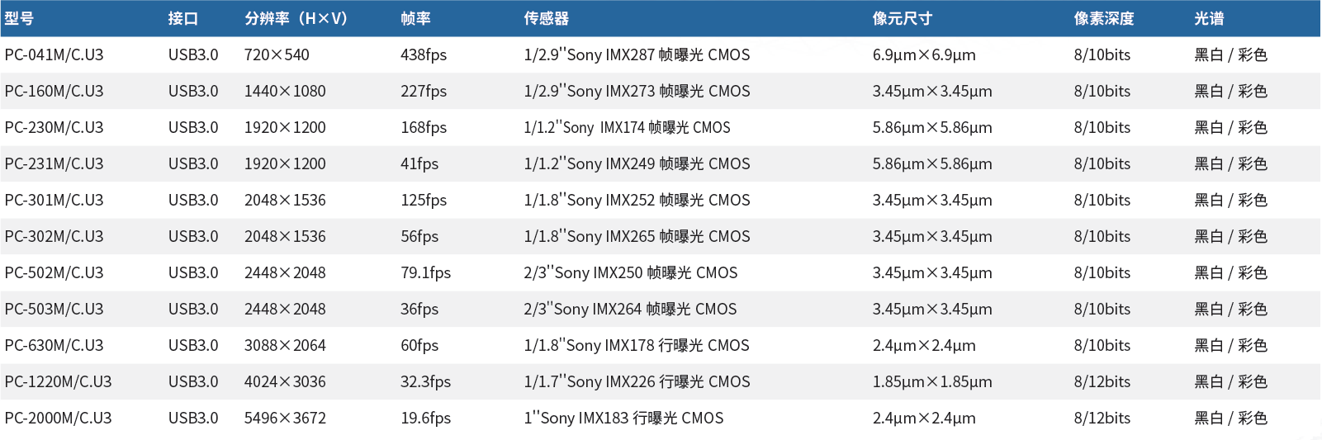Select the Sony IMX178 sensor cell
The width and height of the screenshot is (1322, 440).
pyautogui.click(x=637, y=345)
